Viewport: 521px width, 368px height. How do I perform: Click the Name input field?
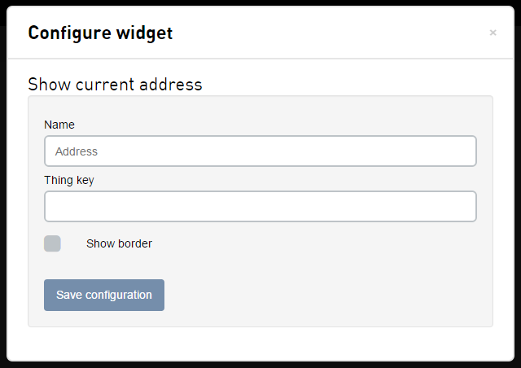click(260, 151)
